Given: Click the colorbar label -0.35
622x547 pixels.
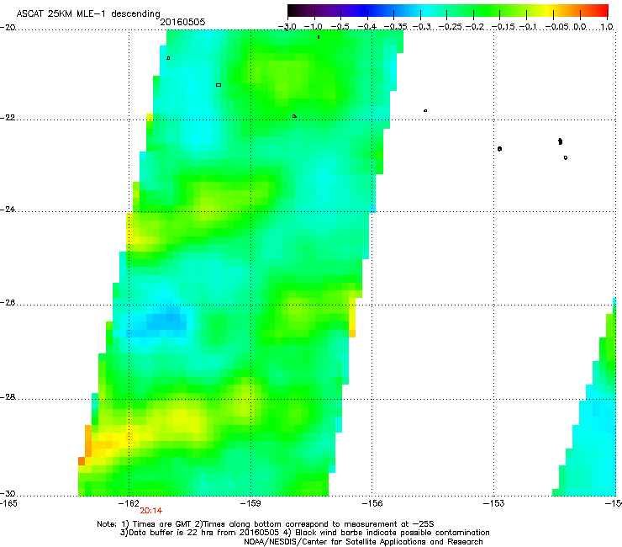Looking at the screenshot, I should tap(395, 27).
